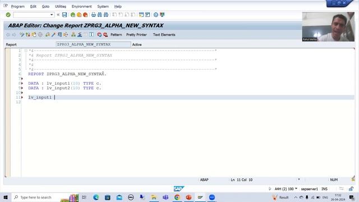Activate program with the matchstick icon
The image size is (359, 202).
click(x=53, y=35)
